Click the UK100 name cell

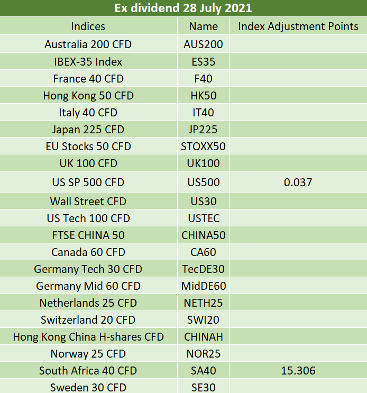coord(204,163)
